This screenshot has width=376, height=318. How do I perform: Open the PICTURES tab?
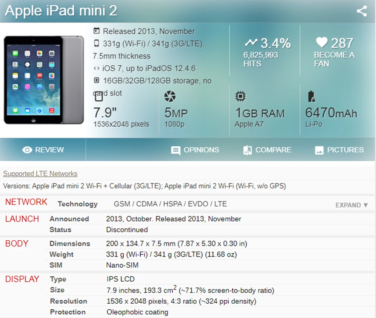click(339, 150)
